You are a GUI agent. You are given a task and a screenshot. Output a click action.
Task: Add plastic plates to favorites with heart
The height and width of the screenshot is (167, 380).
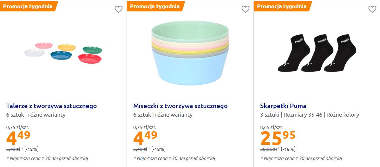119,9
